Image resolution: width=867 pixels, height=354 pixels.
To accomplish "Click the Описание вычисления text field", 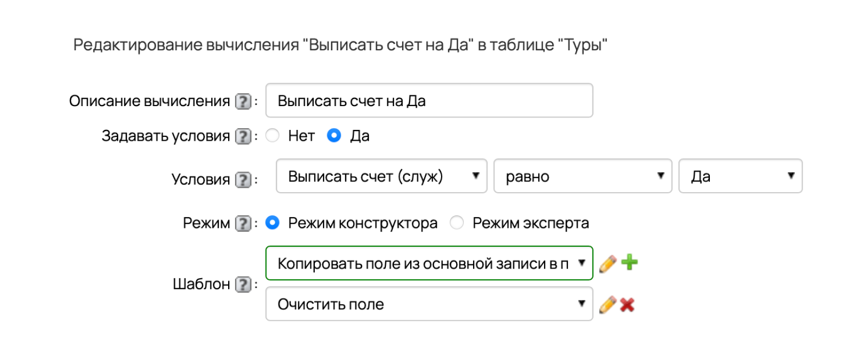I will point(429,100).
